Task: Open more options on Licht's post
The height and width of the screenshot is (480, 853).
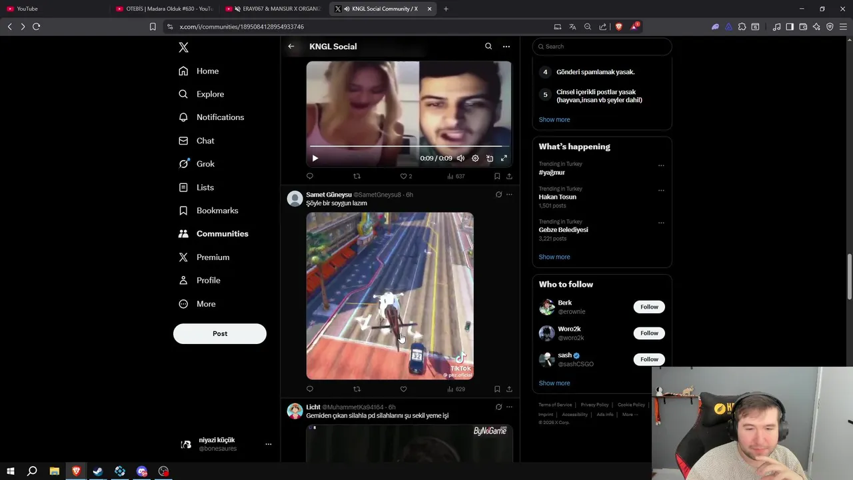Action: [x=509, y=407]
